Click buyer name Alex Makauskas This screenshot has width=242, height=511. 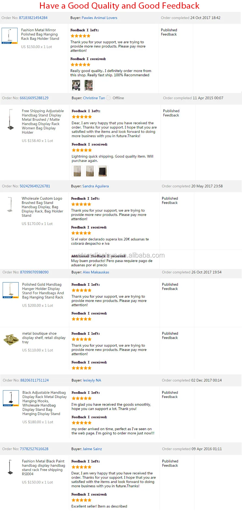coord(96,272)
